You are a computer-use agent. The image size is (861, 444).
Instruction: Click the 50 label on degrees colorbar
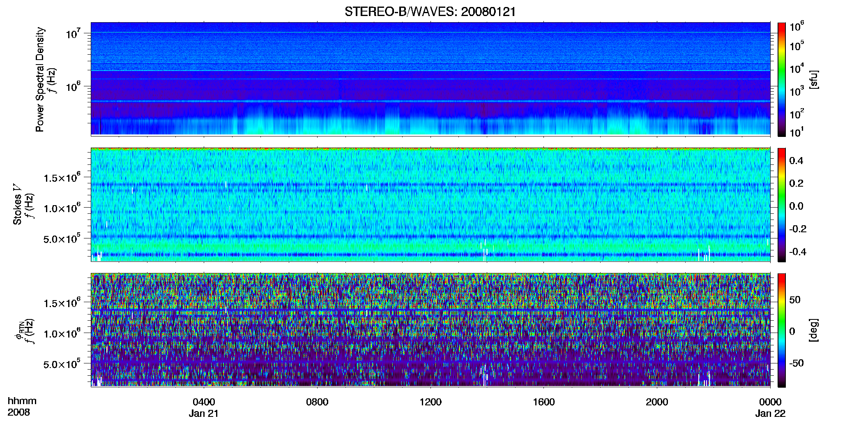[795, 300]
